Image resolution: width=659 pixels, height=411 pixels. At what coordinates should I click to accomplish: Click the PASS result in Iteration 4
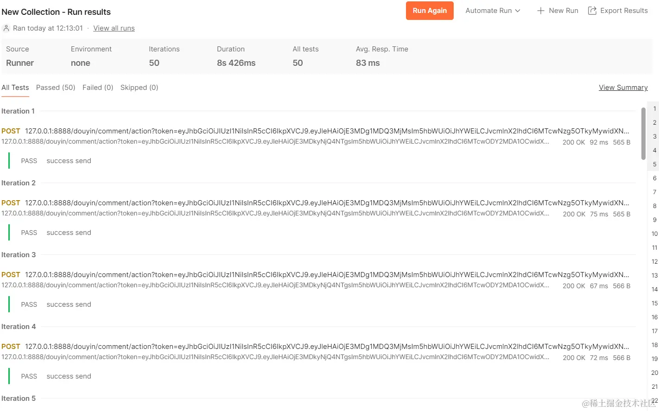29,376
